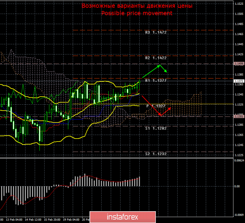The image size is (245, 223).
Task: Click the Possible price movement title
Action: [x=137, y=13]
